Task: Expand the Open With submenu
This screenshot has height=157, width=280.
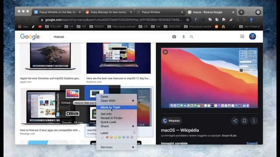Action: (117, 101)
